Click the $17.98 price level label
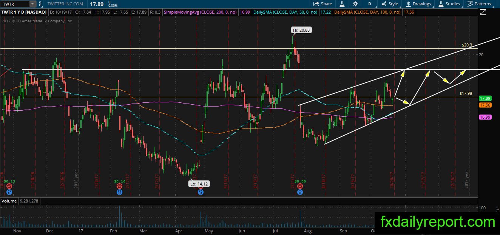Image resolution: width=500 pixels, height=235 pixels. point(466,93)
